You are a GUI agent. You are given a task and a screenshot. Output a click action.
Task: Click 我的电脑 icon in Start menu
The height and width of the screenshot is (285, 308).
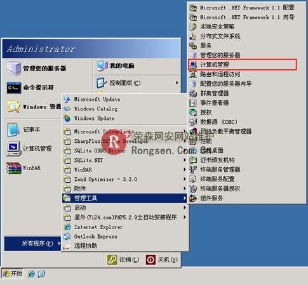[x=102, y=65]
